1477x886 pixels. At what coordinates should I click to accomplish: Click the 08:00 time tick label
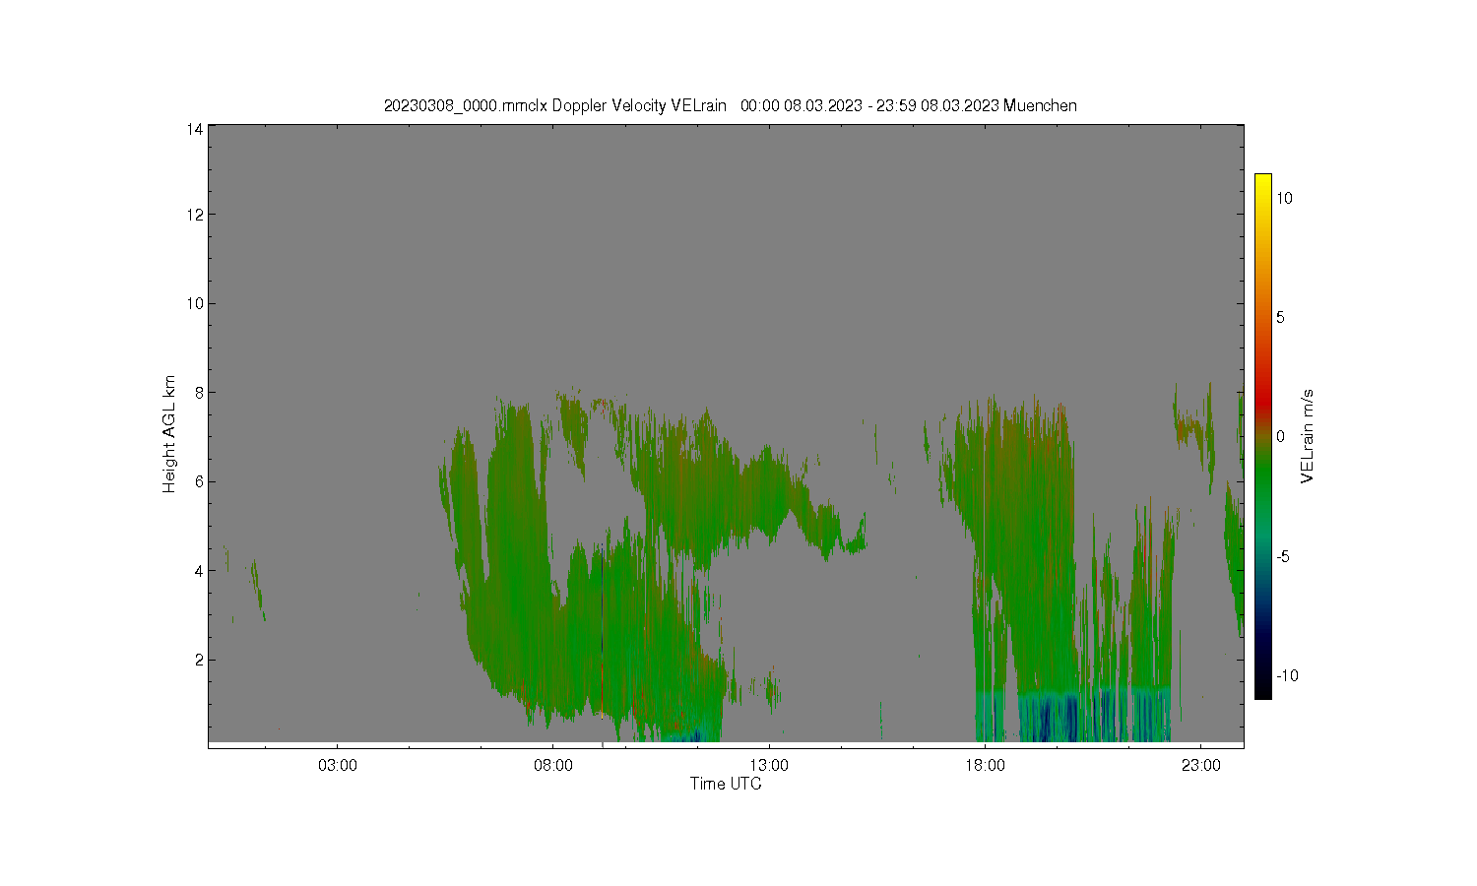tap(553, 765)
